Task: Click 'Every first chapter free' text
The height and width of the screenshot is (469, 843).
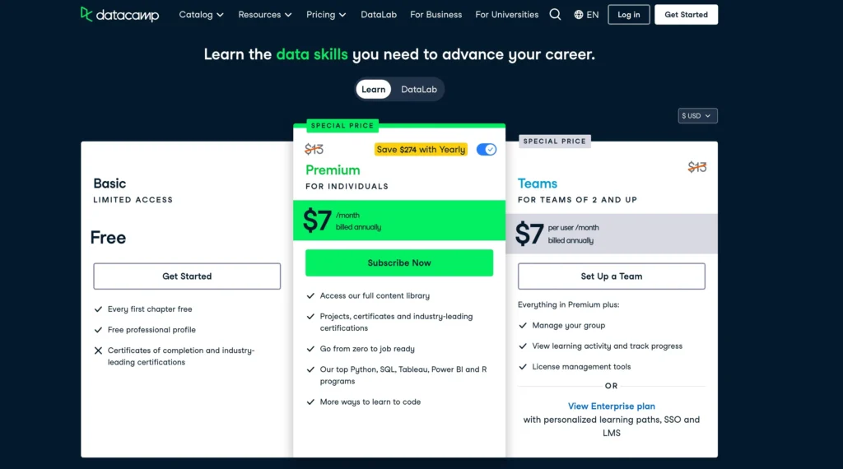Action: click(150, 309)
